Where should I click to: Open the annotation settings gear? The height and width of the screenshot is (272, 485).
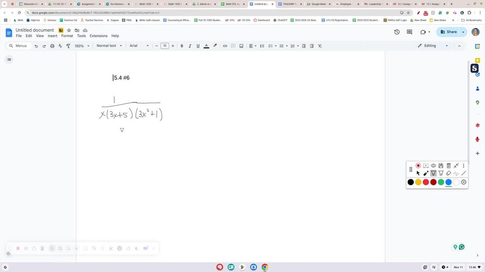[464, 182]
